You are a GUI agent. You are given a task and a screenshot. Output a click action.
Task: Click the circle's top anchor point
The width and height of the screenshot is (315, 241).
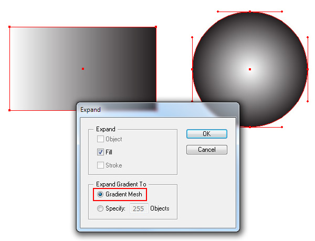(x=250, y=12)
